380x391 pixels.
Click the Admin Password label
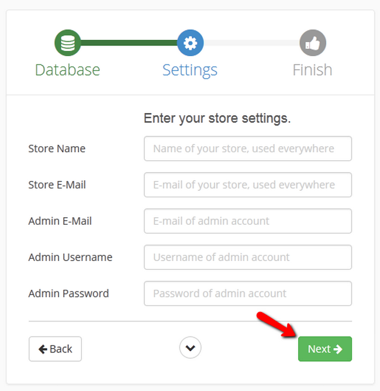68,294
